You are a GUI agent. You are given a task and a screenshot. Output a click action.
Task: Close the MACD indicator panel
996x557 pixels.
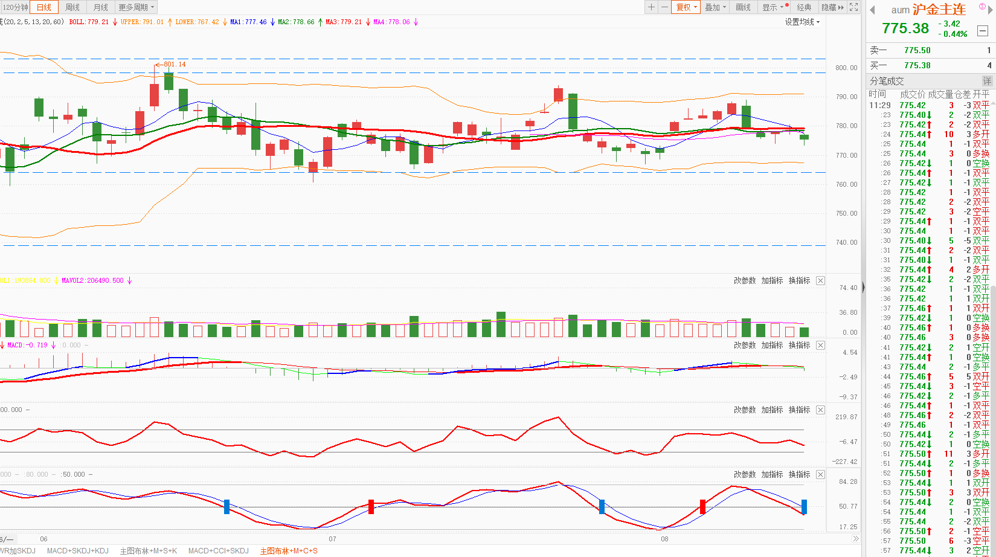(820, 345)
